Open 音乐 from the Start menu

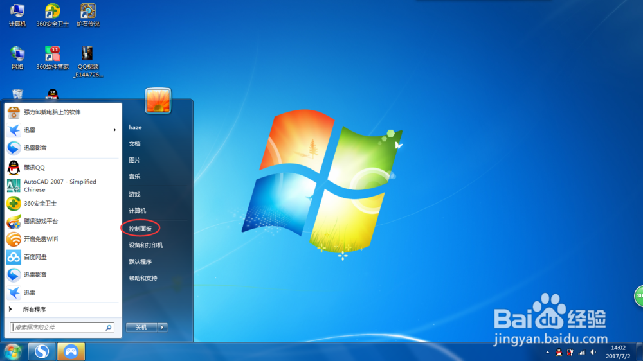pos(134,177)
